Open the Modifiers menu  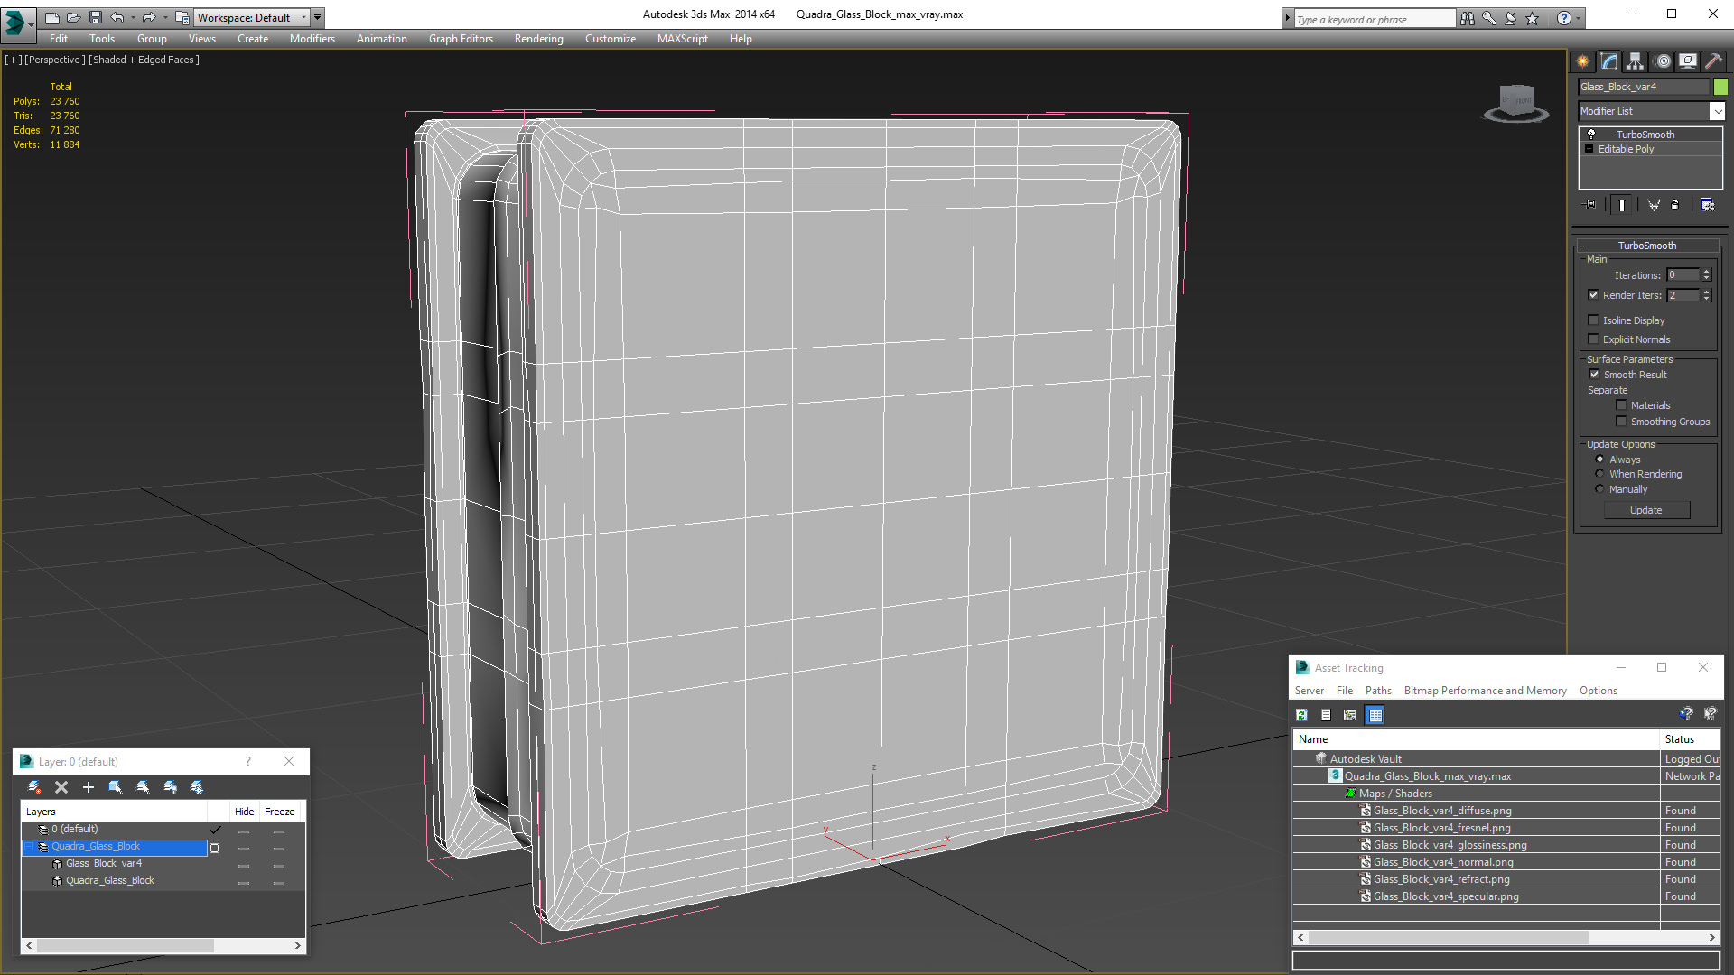(312, 39)
